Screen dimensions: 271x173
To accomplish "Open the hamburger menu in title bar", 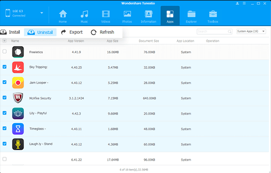I will [x=244, y=3].
